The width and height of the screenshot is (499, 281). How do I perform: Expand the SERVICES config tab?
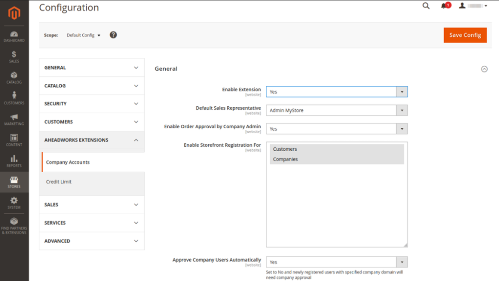pyautogui.click(x=92, y=223)
